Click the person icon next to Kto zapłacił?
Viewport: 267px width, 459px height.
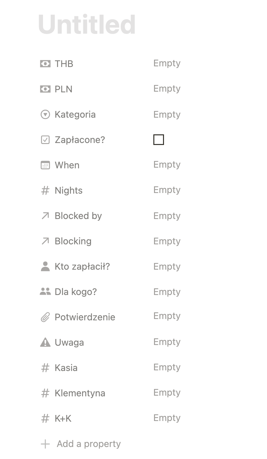(45, 266)
